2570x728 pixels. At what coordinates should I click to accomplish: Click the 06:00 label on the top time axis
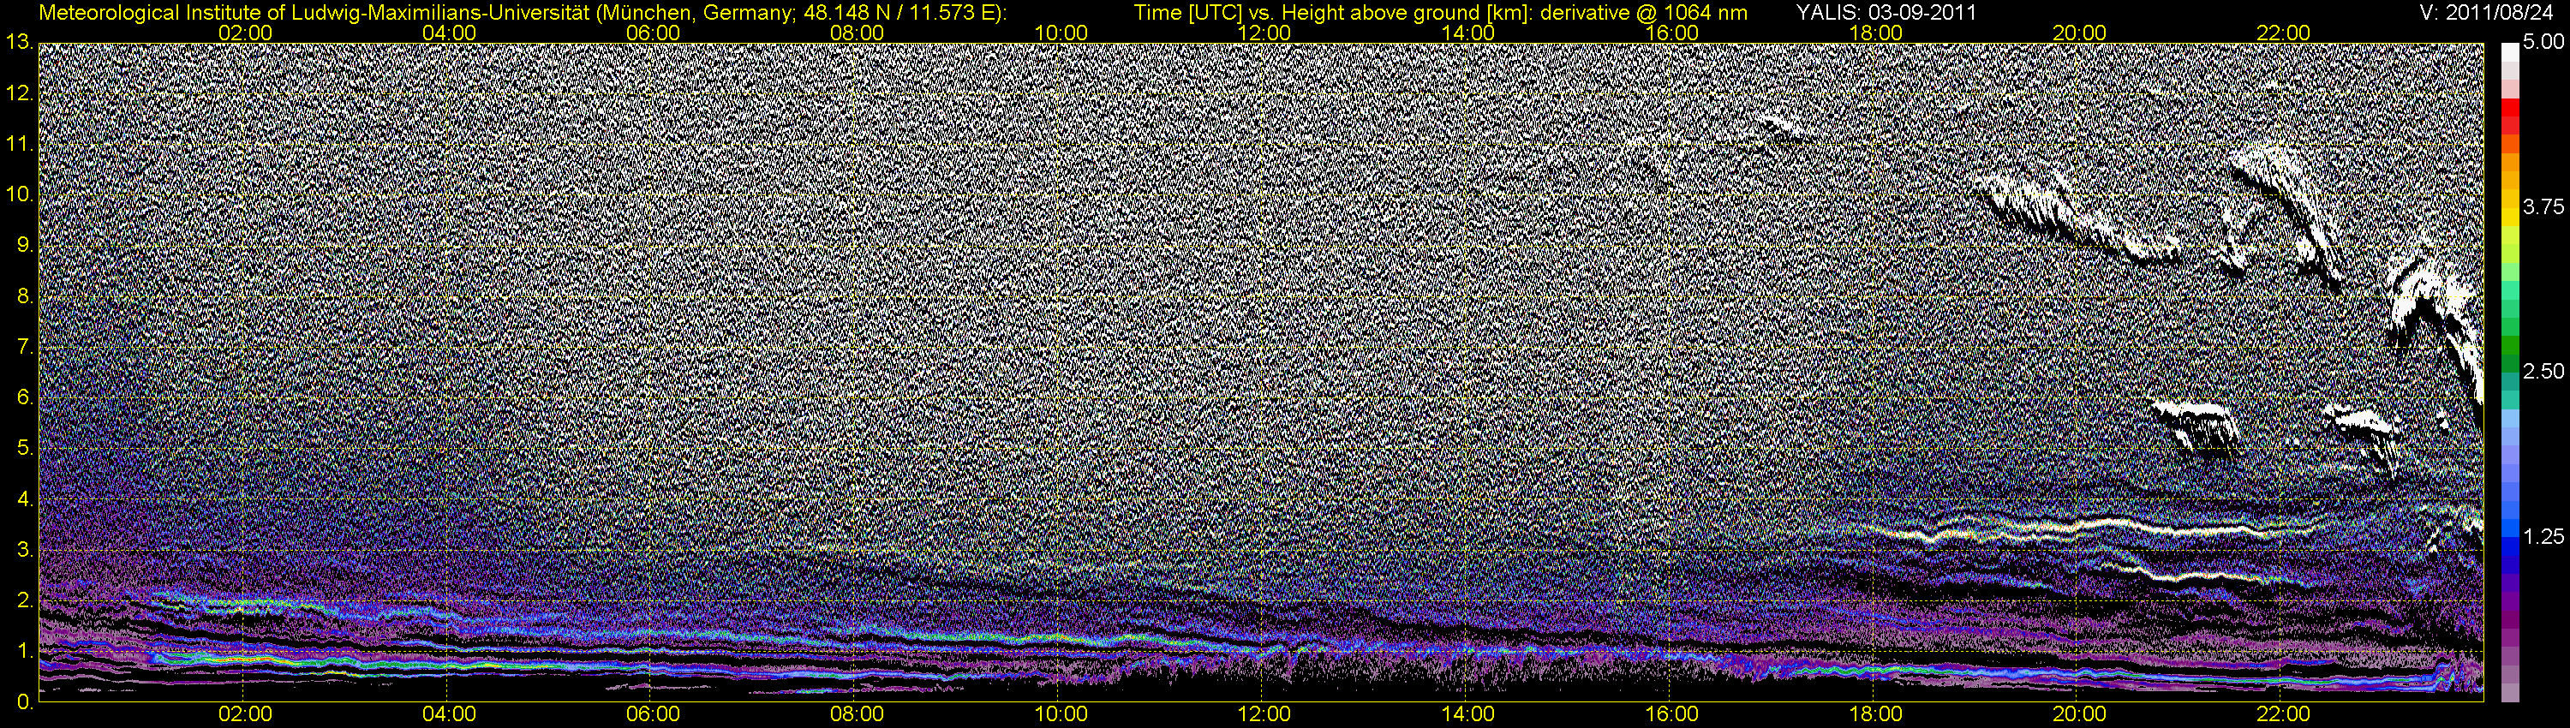click(x=654, y=33)
